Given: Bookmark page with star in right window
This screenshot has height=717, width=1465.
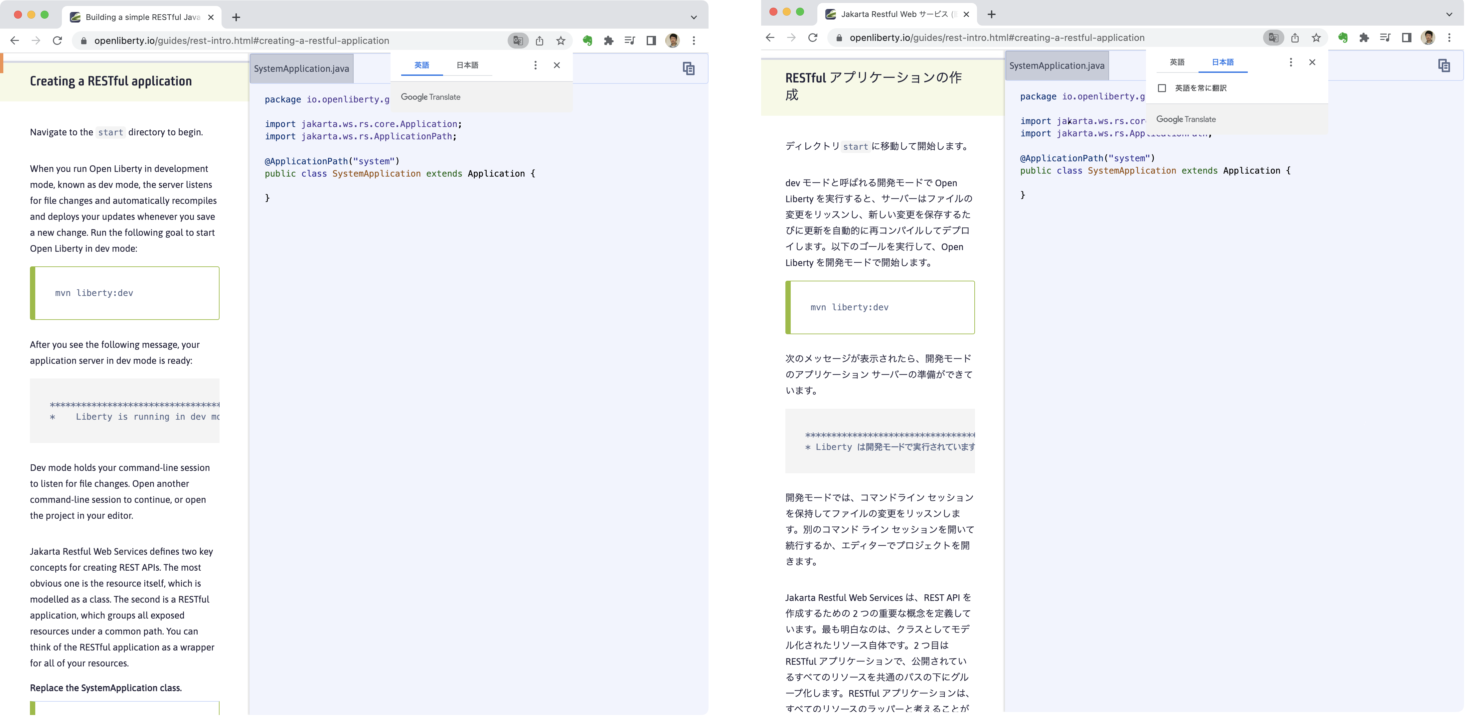Looking at the screenshot, I should pos(1316,38).
